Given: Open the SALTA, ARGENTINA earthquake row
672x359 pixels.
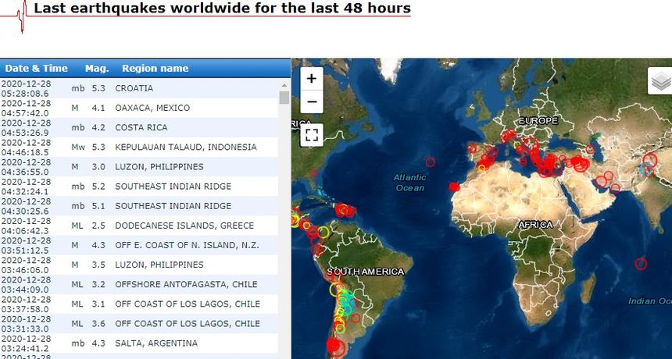Looking at the screenshot, I should coord(156,343).
